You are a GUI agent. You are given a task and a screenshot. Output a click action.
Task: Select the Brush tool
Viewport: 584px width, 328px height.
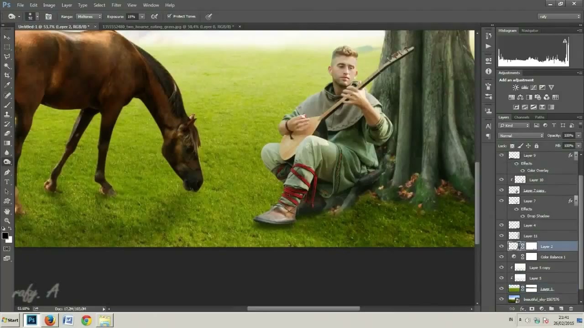click(x=7, y=105)
